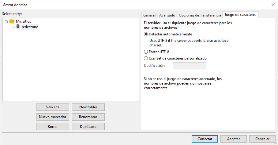Choose the Forzar UTF-8 option
Screen dimensions: 278x145
click(x=146, y=52)
